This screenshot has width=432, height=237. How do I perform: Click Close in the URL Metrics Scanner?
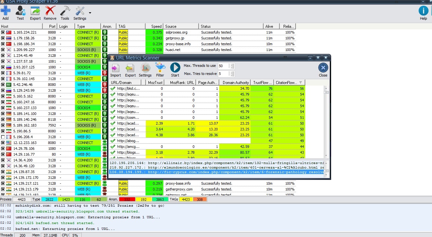323,70
